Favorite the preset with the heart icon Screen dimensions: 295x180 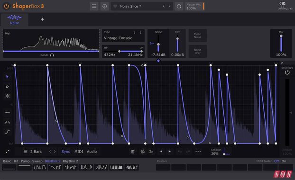[115, 6]
